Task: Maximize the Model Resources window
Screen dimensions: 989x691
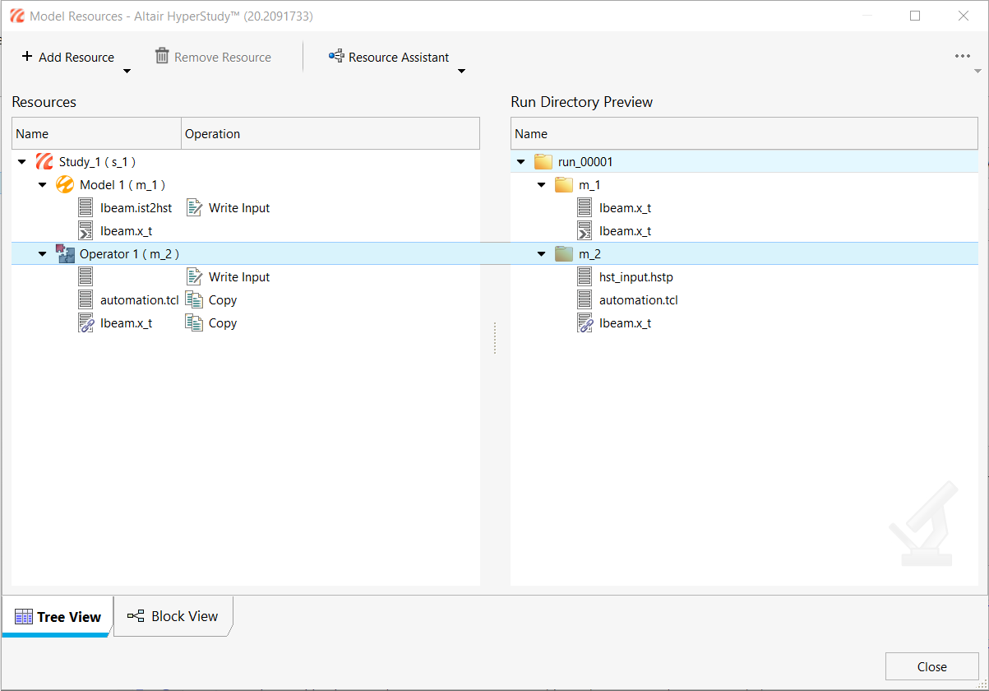Action: [x=915, y=16]
